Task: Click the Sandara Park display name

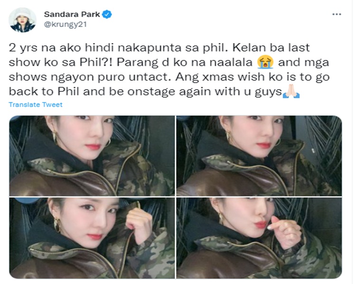Action: (72, 14)
